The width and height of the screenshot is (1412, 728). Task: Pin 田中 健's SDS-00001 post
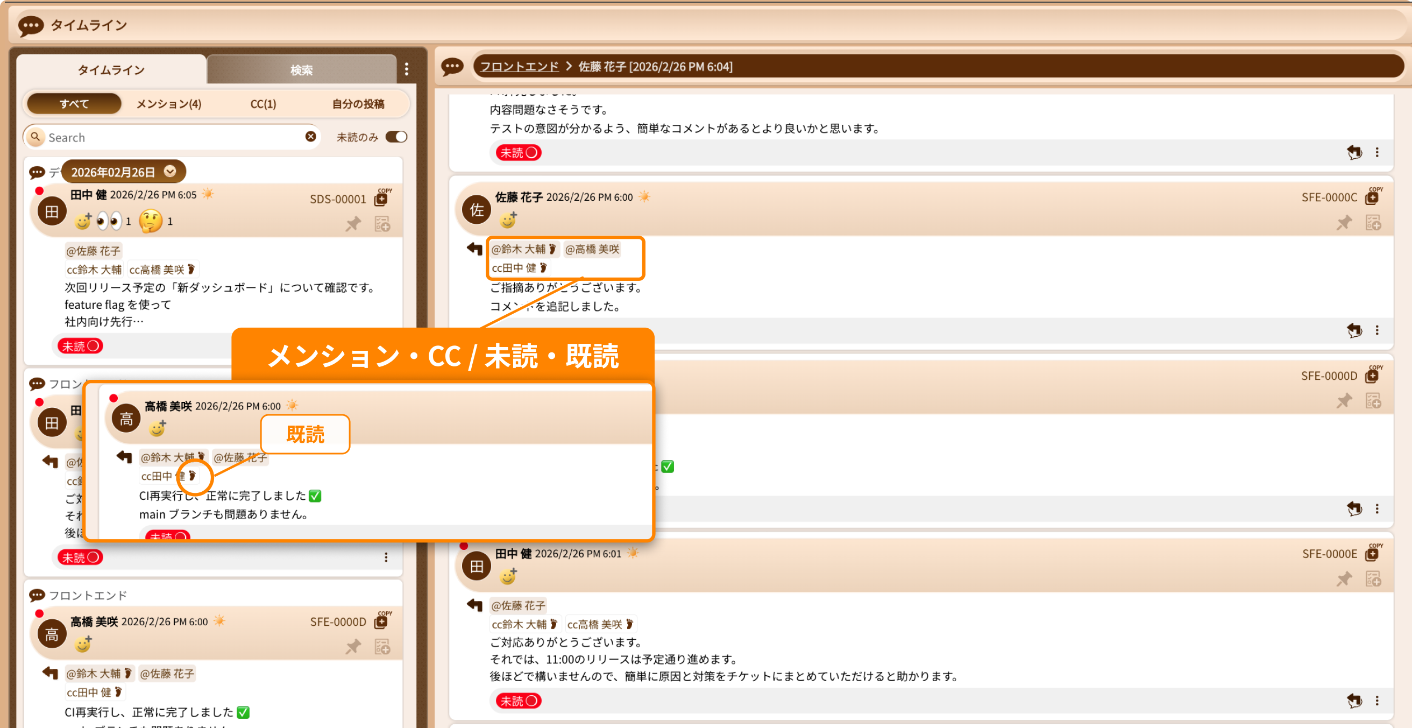[x=353, y=224]
